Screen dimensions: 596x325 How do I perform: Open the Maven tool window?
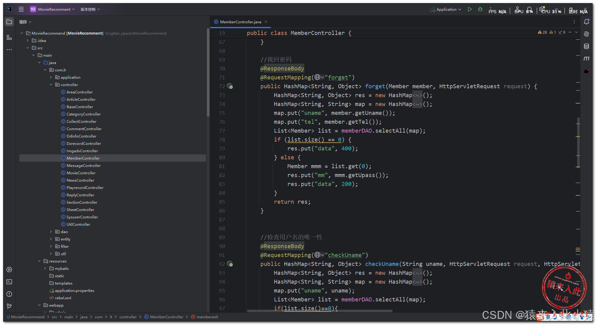586,59
